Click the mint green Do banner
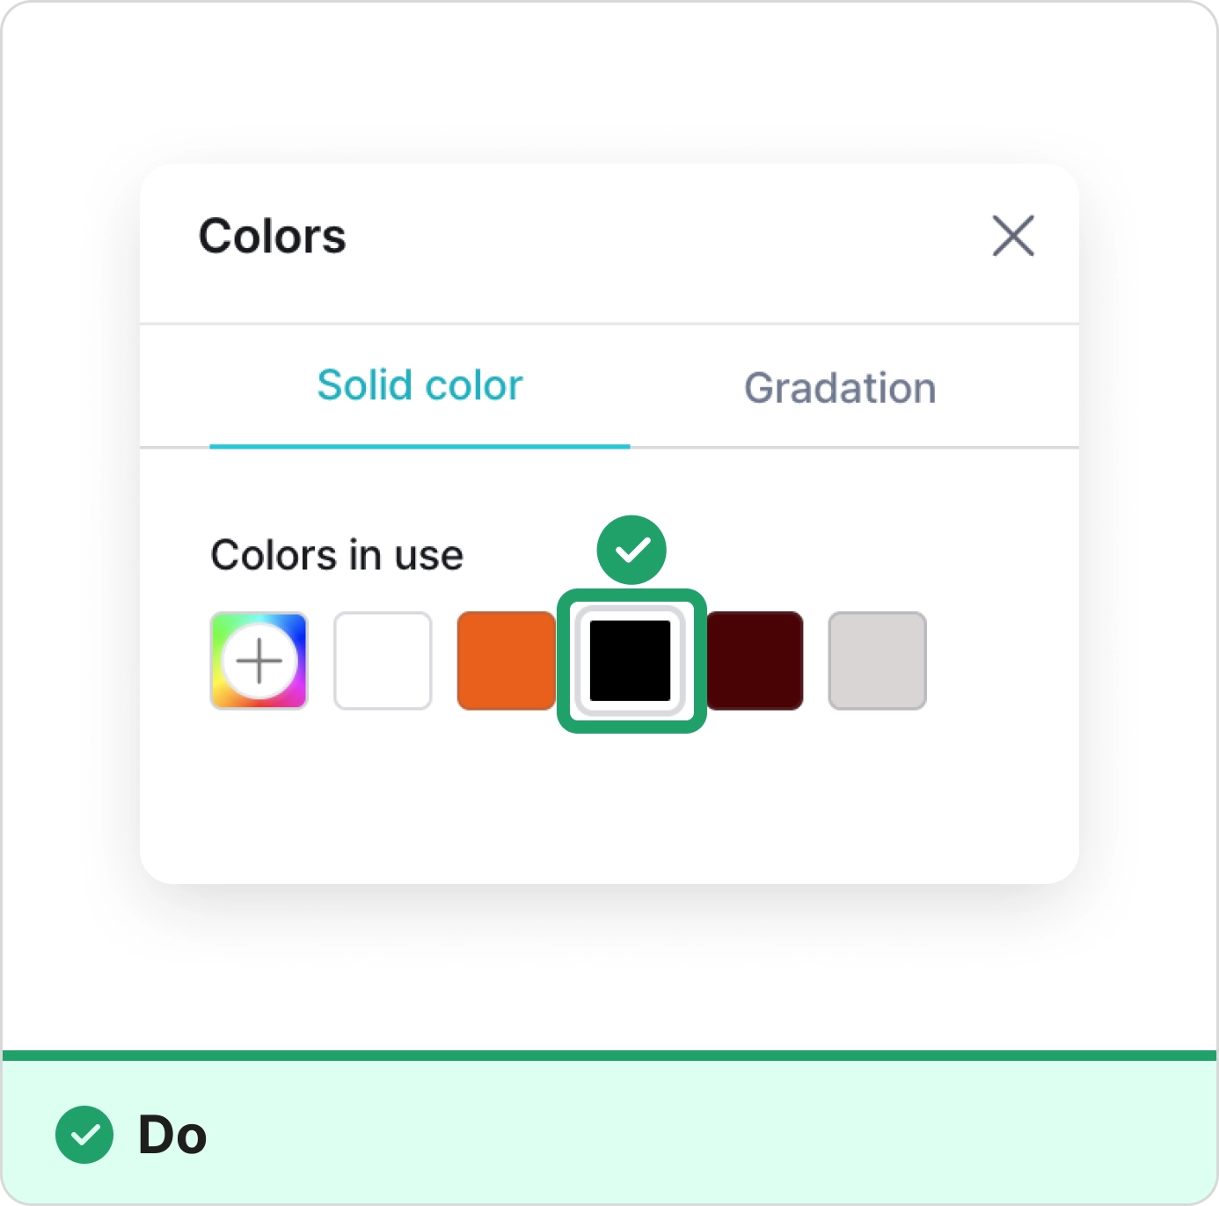The height and width of the screenshot is (1206, 1219). click(609, 1132)
